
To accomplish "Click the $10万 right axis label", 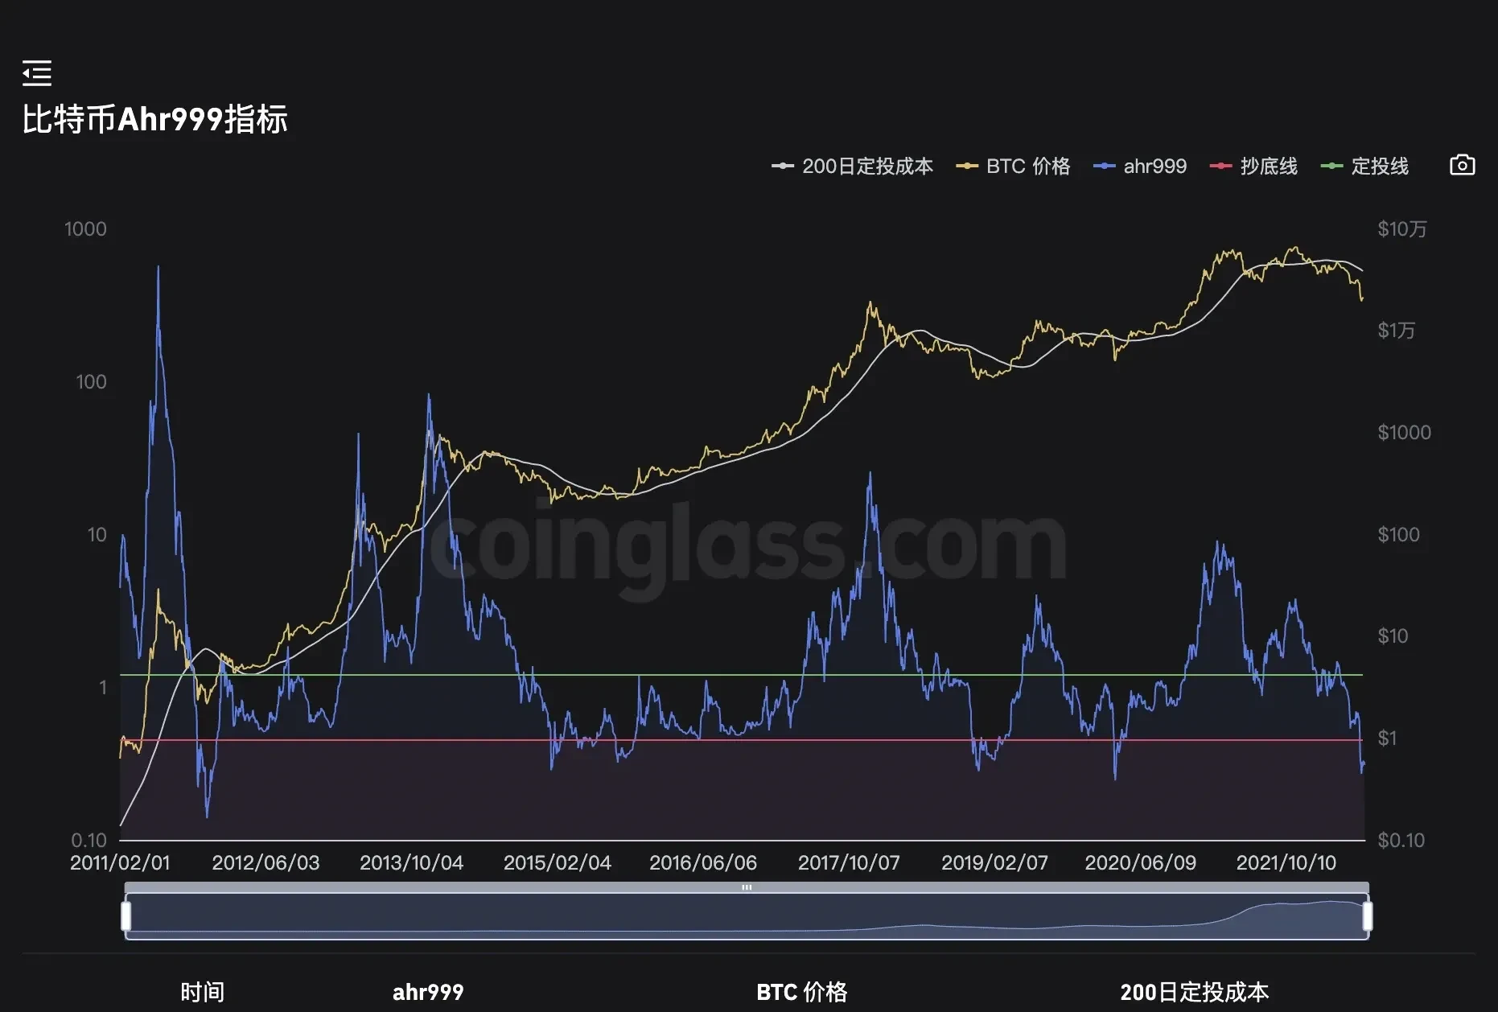I will click(1401, 229).
